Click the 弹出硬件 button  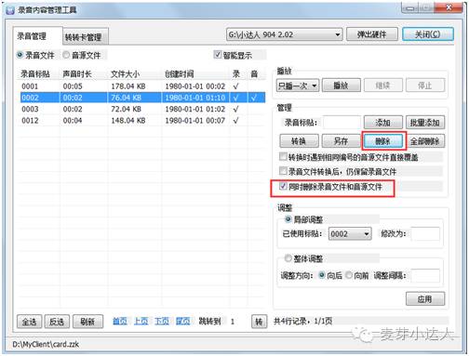tap(371, 34)
